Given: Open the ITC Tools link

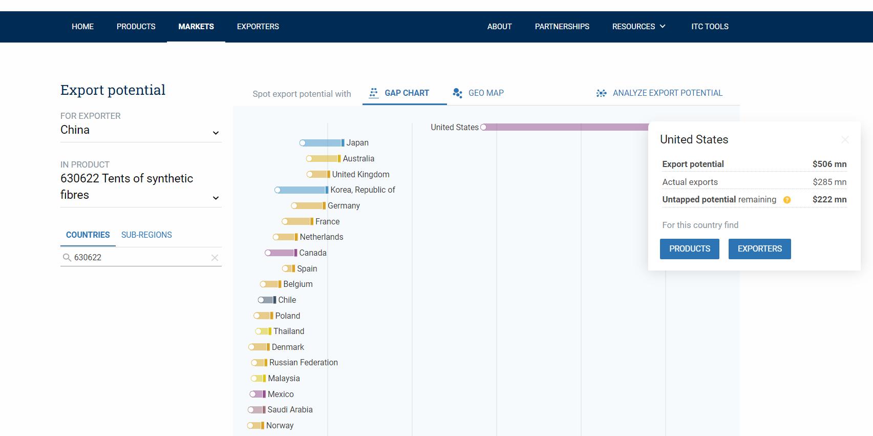Looking at the screenshot, I should point(709,27).
